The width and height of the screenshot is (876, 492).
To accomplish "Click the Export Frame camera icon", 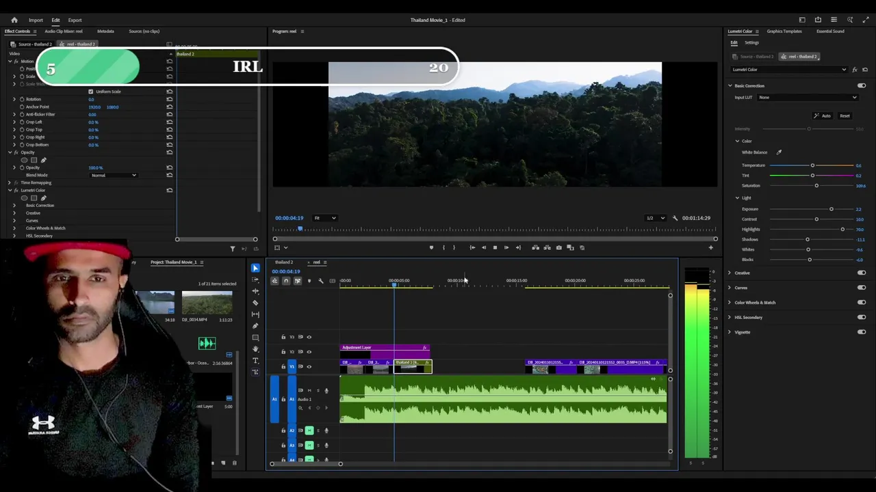I will coord(558,247).
